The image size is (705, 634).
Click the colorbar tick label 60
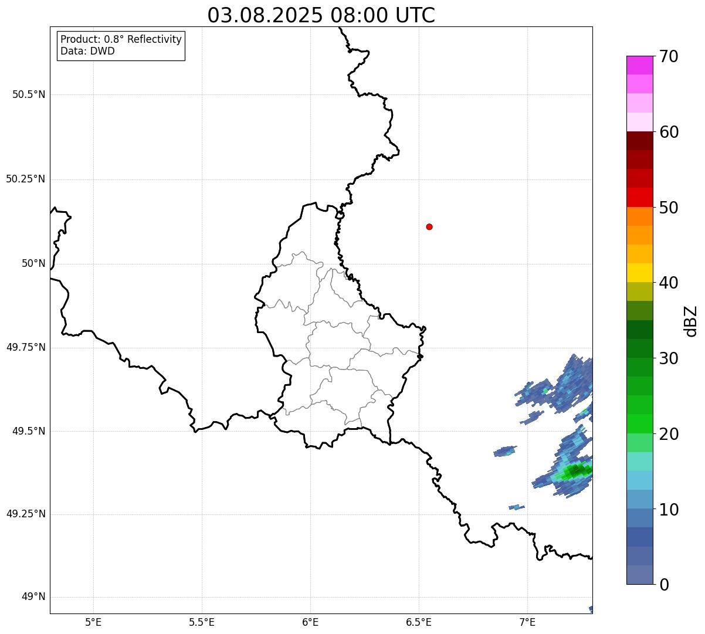coord(669,132)
